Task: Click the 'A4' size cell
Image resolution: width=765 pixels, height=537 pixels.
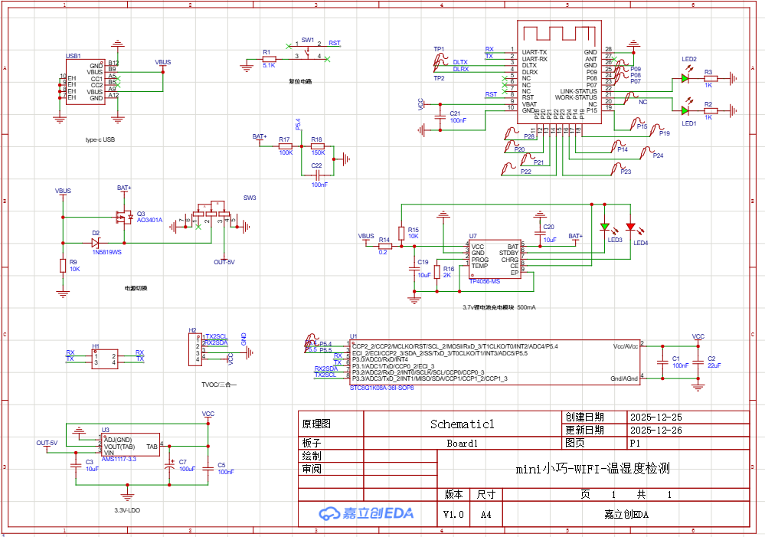Action: [x=486, y=515]
